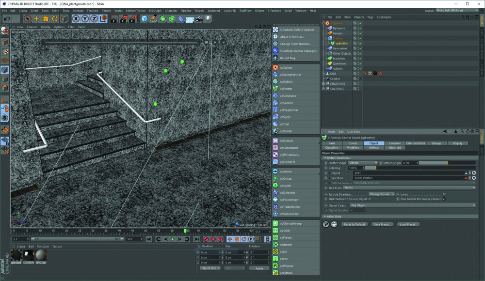The height and width of the screenshot is (281, 485).
Task: Open the Emit From dropdown
Action: (409, 187)
